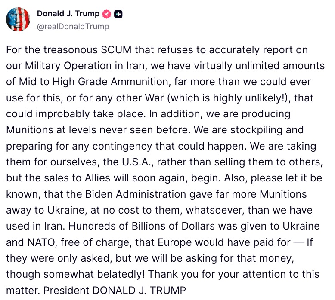Click 'Hundreds of Billions of Dollars' text
335x300 pixels.
coord(141,226)
